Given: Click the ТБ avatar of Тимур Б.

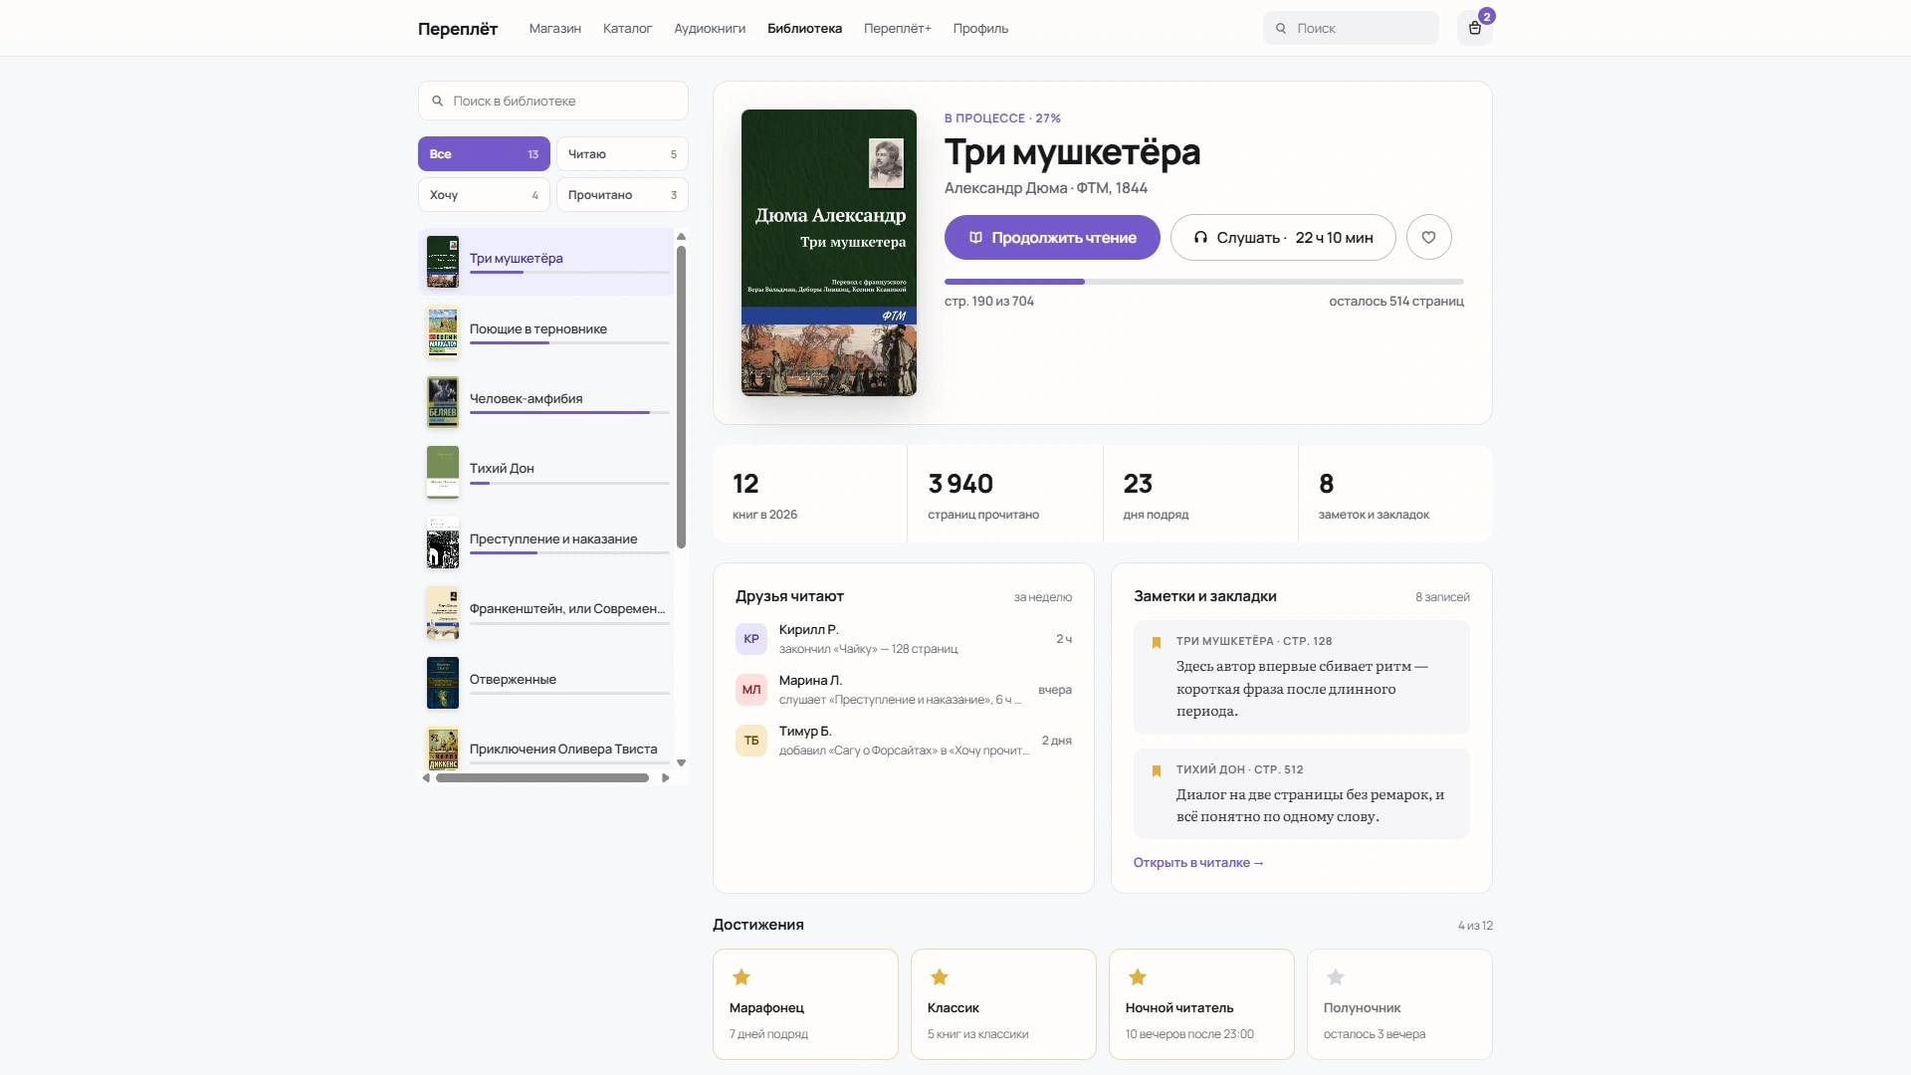Looking at the screenshot, I should point(751,741).
